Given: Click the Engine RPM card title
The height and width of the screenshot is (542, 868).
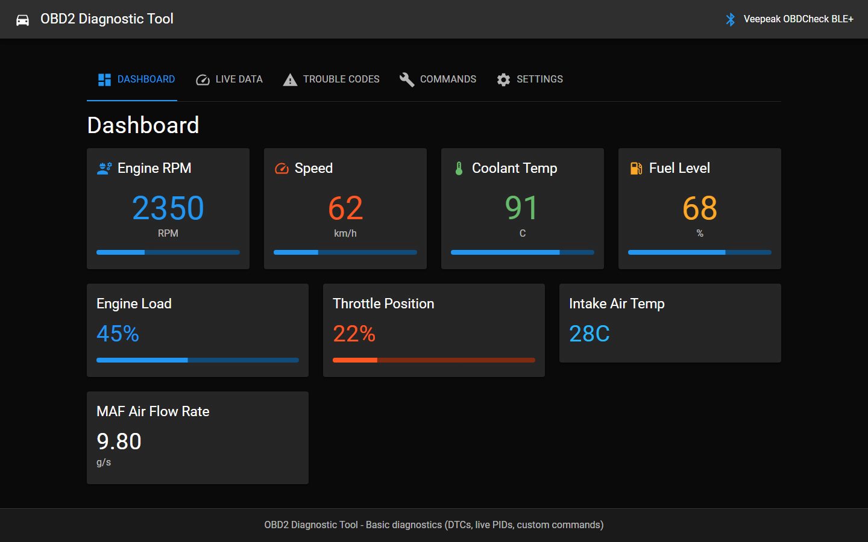Looking at the screenshot, I should (x=154, y=169).
